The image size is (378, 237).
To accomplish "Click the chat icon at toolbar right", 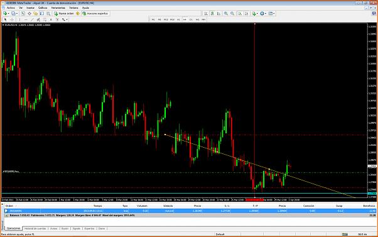I will pyautogui.click(x=374, y=13).
